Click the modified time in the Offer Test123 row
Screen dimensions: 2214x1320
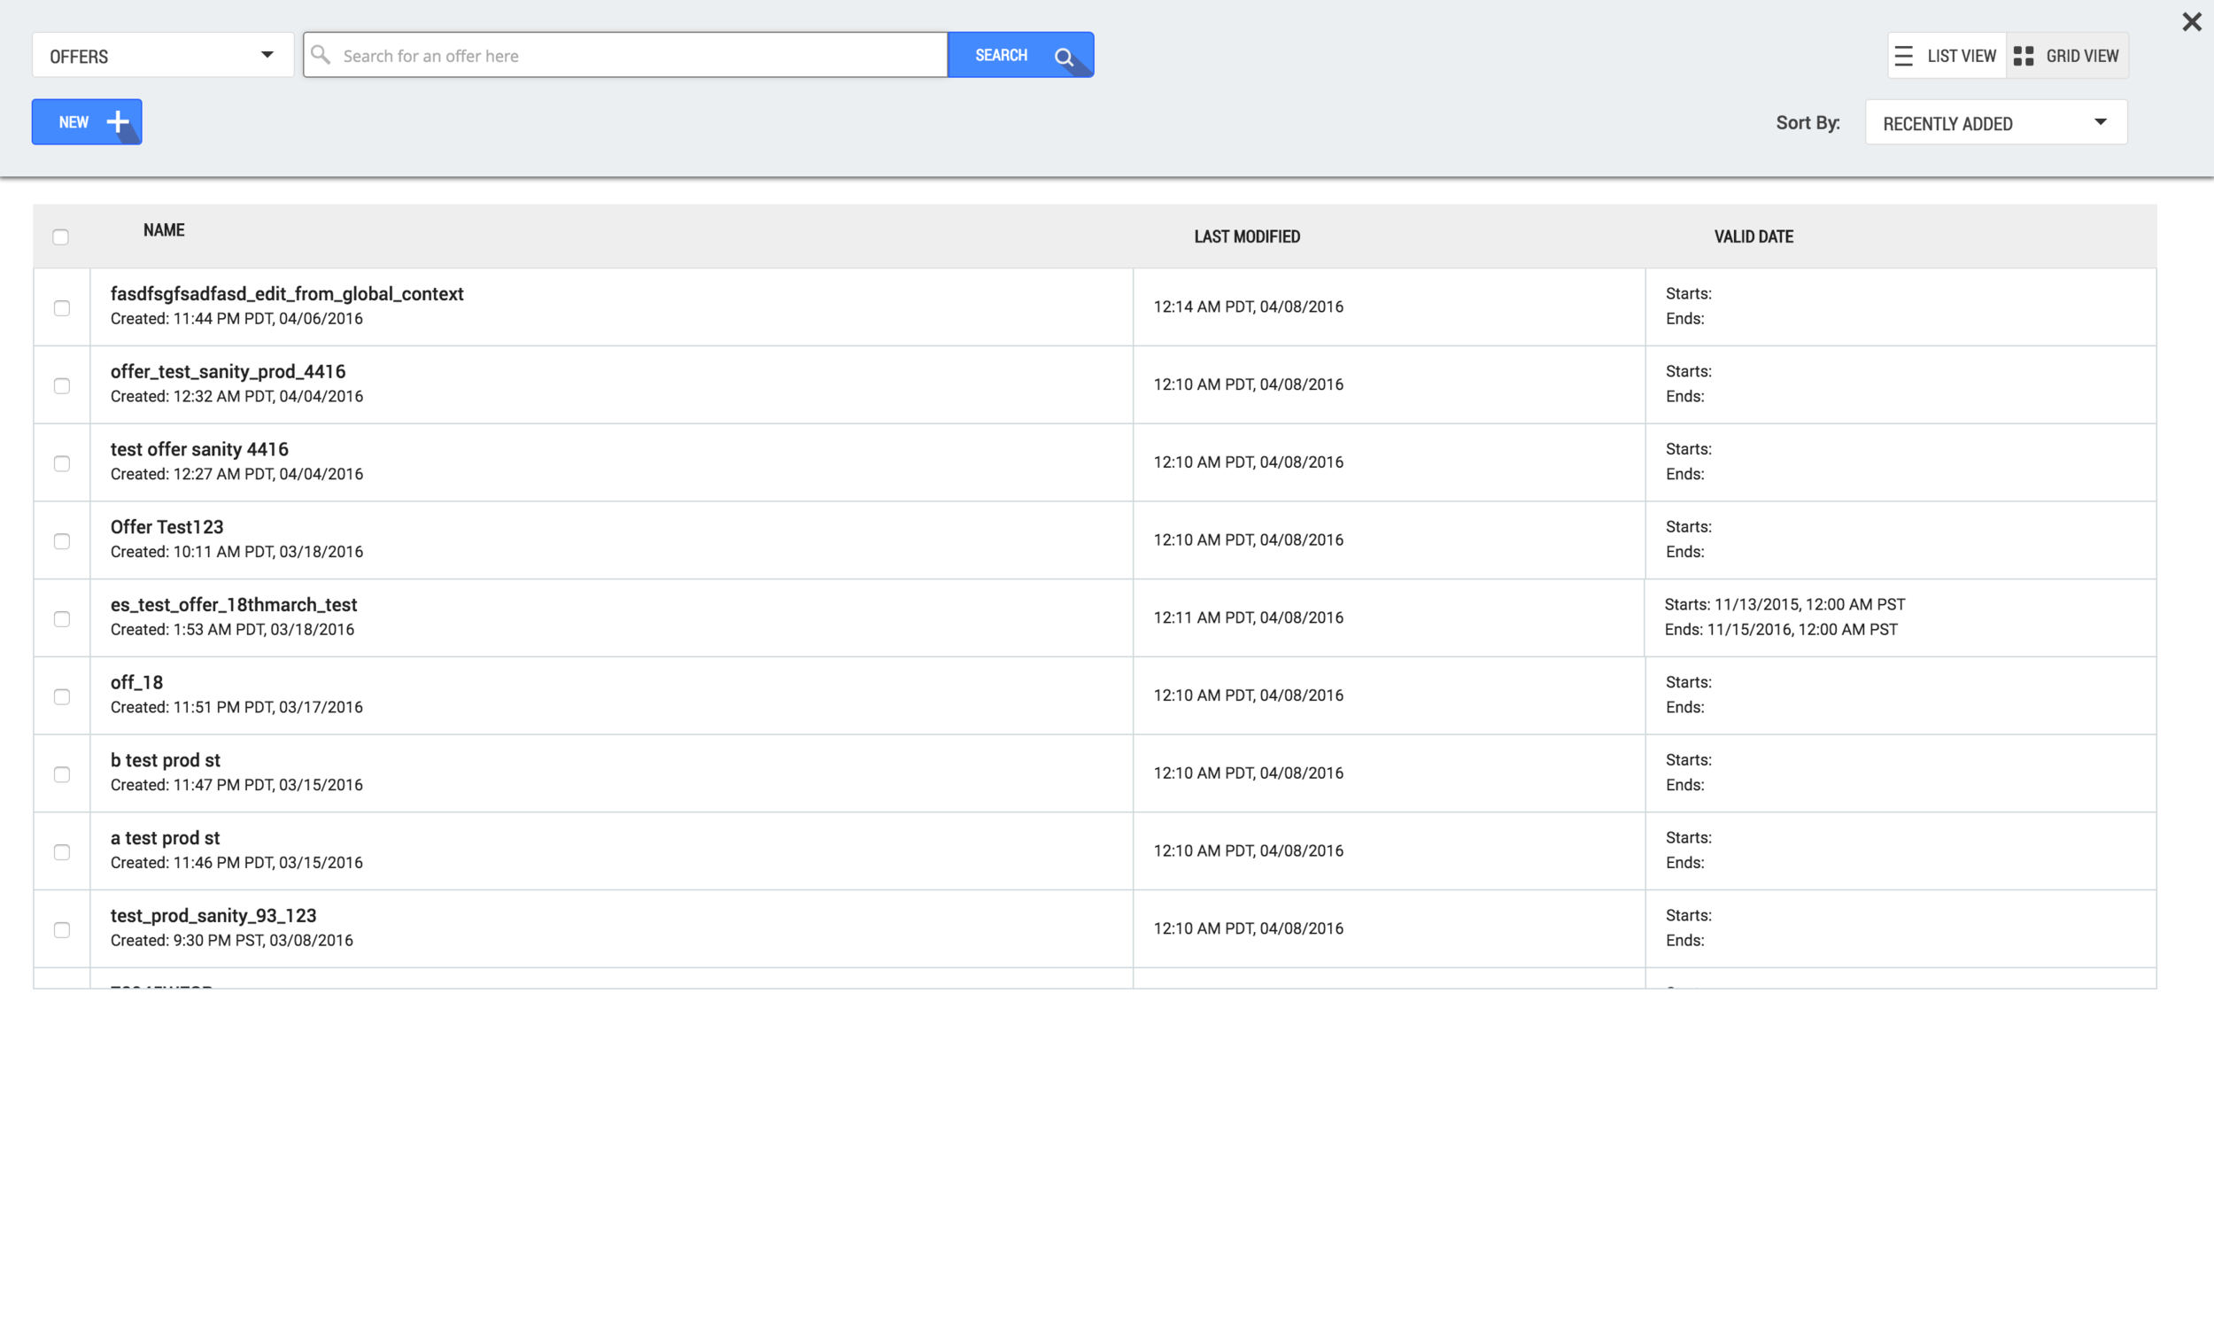pos(1249,540)
